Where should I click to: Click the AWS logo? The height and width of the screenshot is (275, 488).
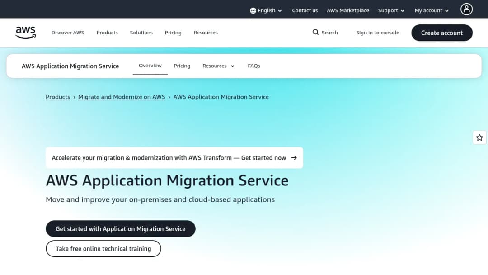[25, 33]
